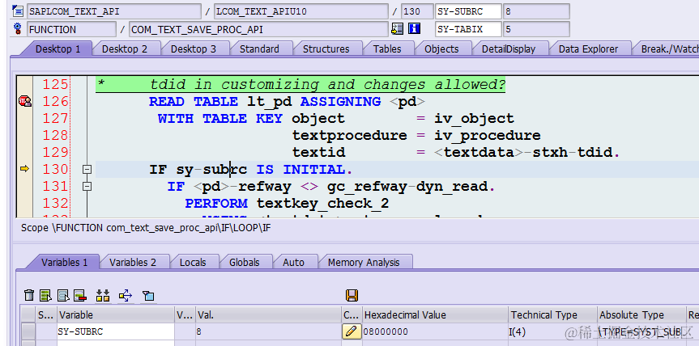Select the Globals tab

tap(245, 263)
